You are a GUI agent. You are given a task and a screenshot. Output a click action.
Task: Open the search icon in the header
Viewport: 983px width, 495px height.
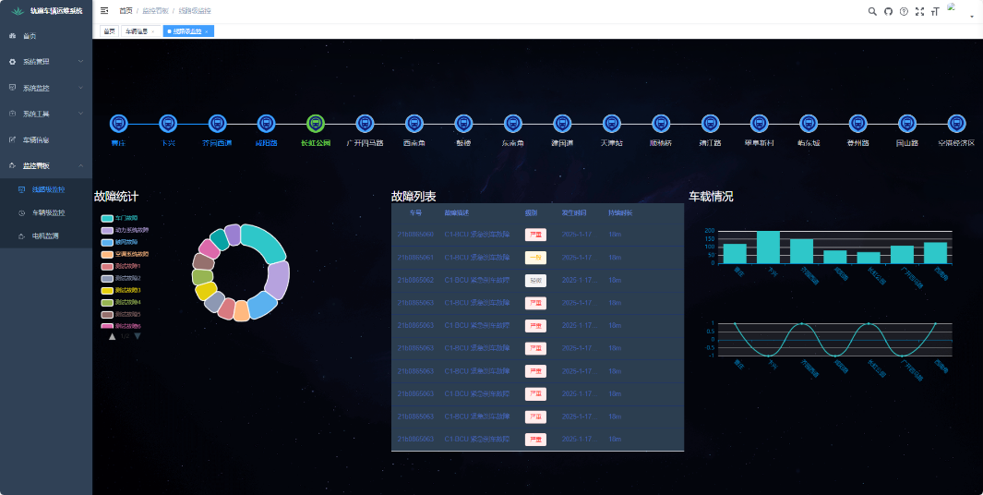pyautogui.click(x=872, y=11)
